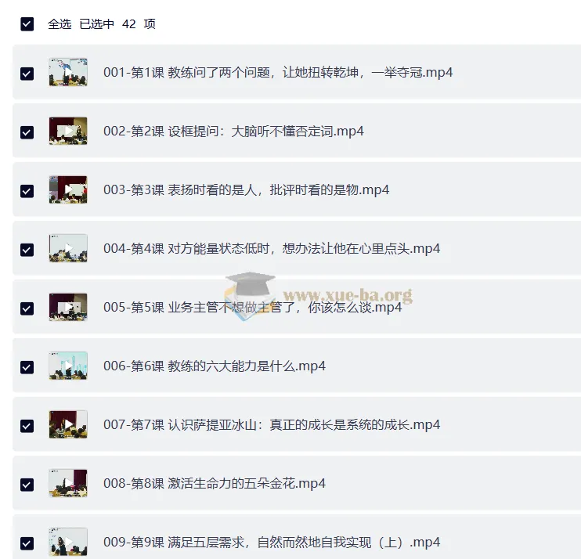Uncheck the 004-第4课 row checkbox

pyautogui.click(x=27, y=250)
